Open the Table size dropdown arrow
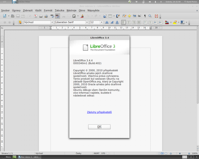 tap(114, 16)
